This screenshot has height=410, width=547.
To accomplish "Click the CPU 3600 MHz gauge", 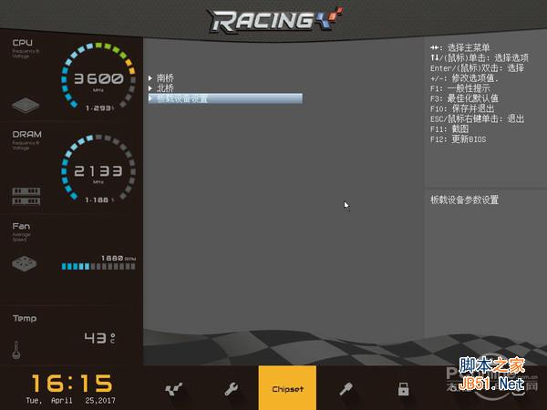I will point(98,76).
